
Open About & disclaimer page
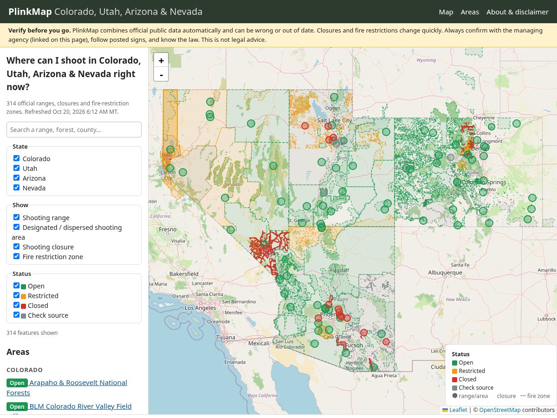tap(518, 12)
